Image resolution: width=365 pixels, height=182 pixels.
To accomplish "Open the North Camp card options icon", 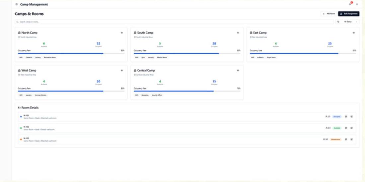I will tap(122, 33).
